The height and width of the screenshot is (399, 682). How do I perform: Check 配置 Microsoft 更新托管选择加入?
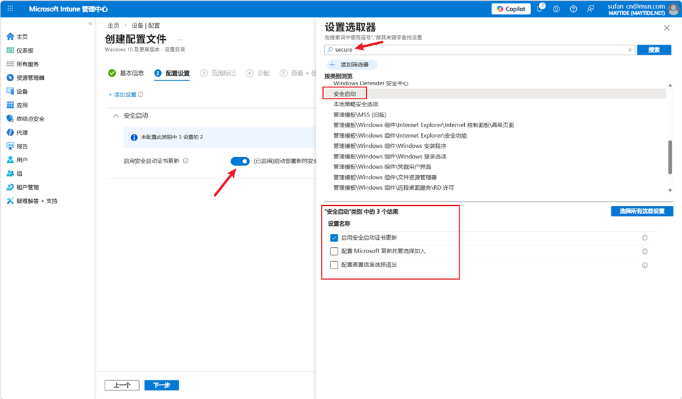(x=334, y=251)
